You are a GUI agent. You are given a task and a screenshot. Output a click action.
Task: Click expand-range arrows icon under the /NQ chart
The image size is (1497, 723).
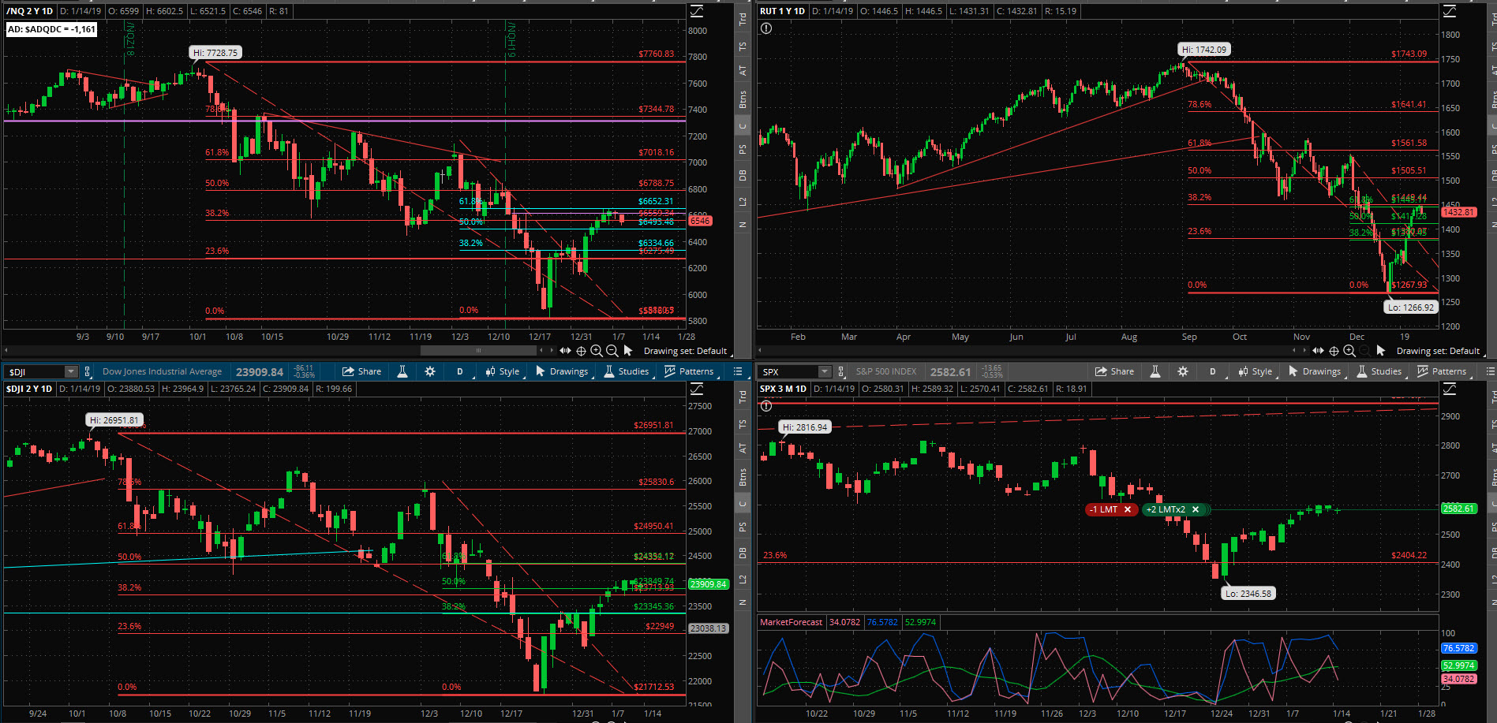point(565,351)
